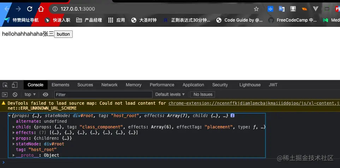Expand the props property row
This screenshot has width=340, height=168.
click(14, 138)
